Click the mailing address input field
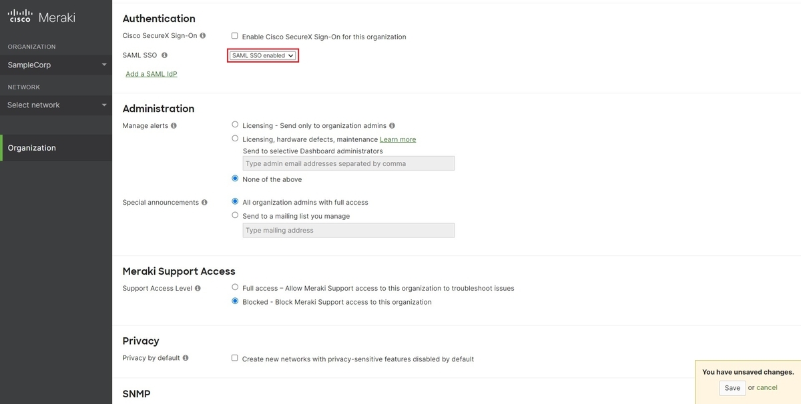 coord(348,231)
